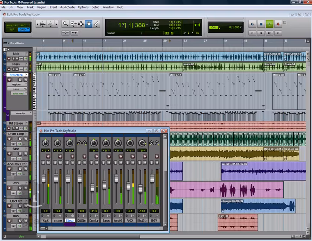Screen dimensions: 312x241
Task: Click the Structure track name button
Action: pos(17,75)
